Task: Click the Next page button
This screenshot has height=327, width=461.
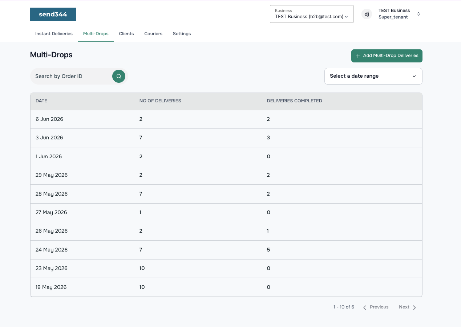Action: pyautogui.click(x=407, y=307)
